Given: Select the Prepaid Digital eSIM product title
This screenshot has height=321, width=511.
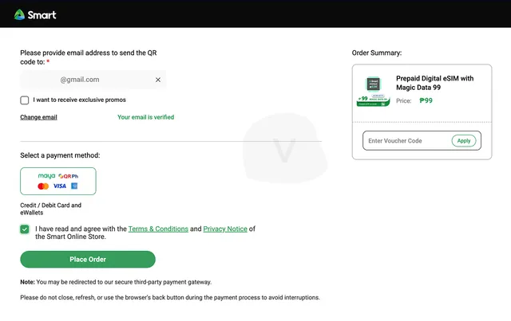Looking at the screenshot, I should coord(434,83).
